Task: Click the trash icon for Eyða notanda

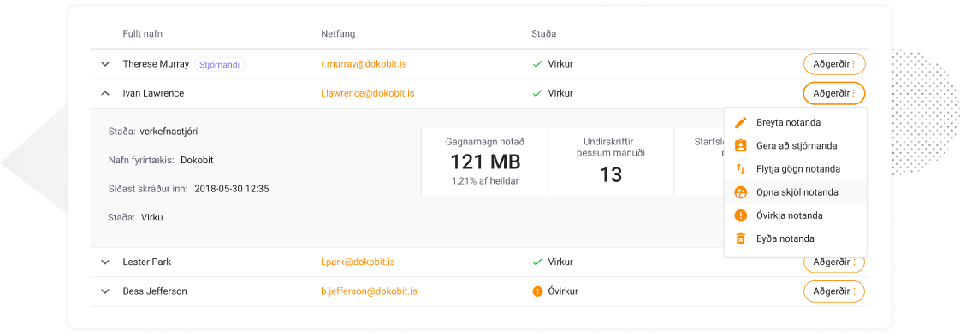Action: 740,238
